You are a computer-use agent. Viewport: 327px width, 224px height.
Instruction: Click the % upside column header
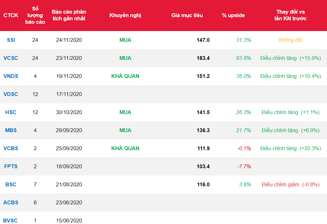click(233, 15)
